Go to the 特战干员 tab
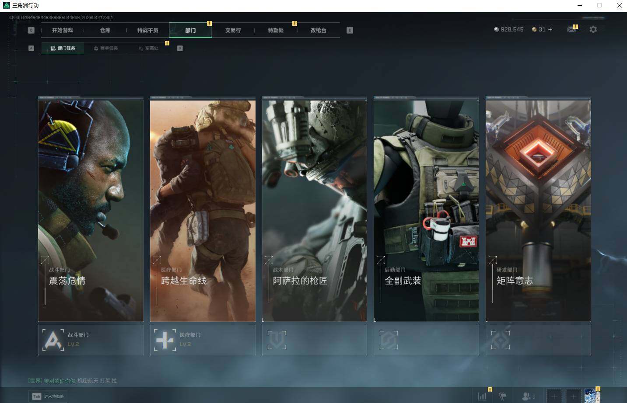The width and height of the screenshot is (627, 403). click(148, 30)
